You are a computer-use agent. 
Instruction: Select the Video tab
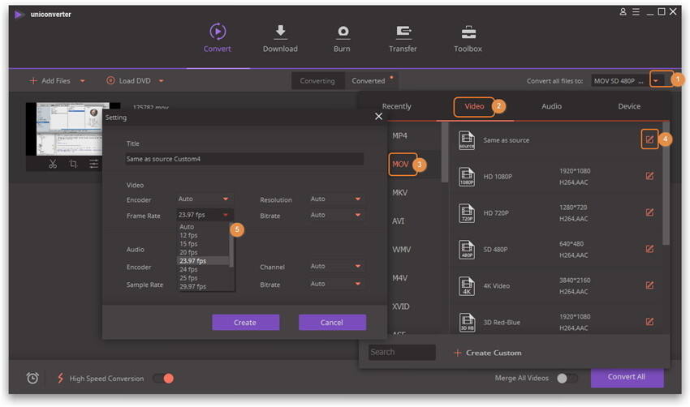coord(474,106)
